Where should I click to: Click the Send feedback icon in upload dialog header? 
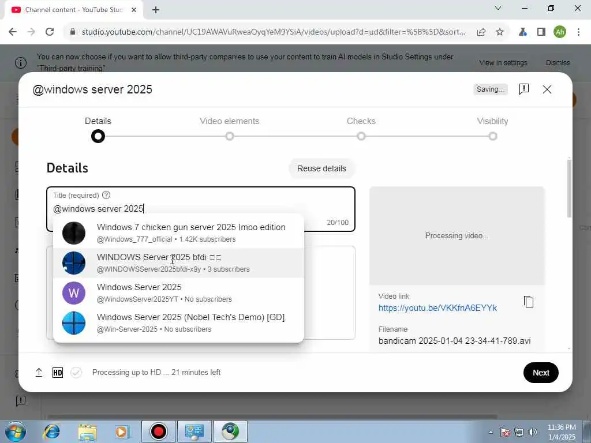(524, 89)
